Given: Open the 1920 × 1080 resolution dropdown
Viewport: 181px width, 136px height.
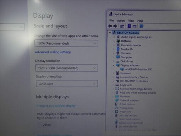Looking at the screenshot, I should (x=67, y=68).
